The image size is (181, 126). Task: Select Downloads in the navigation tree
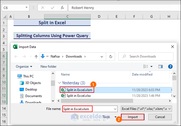tap(30, 102)
